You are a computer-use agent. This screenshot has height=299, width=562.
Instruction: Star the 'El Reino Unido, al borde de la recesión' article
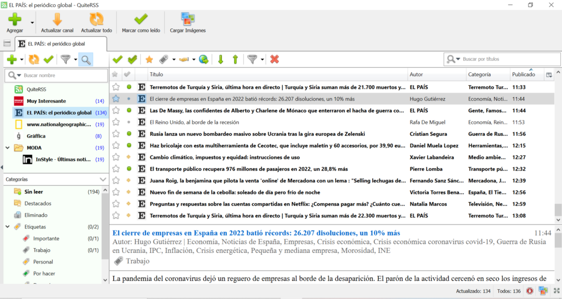click(116, 122)
